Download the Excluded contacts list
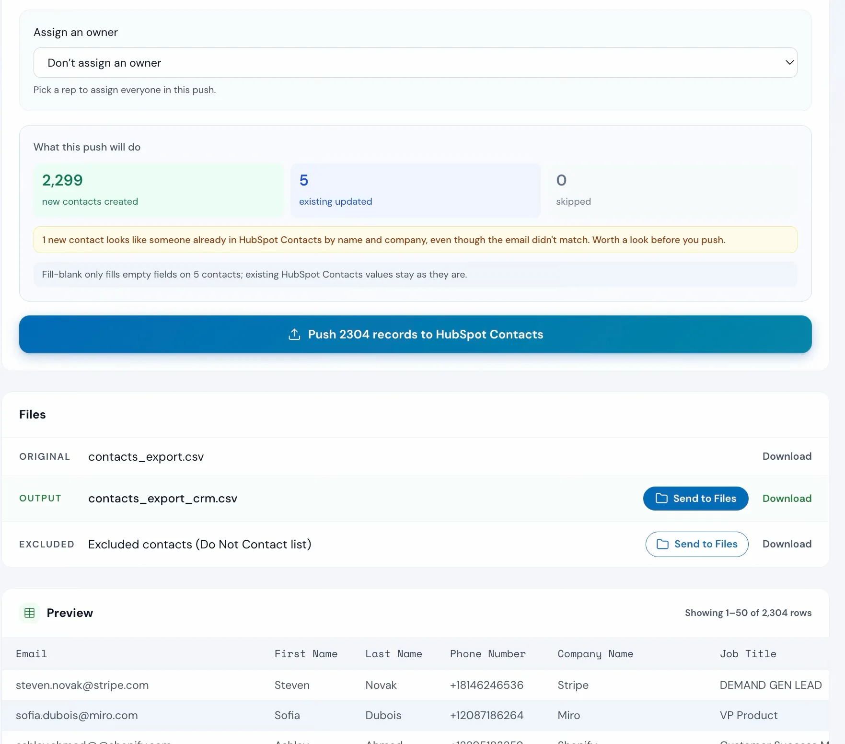This screenshot has width=845, height=744. coord(787,544)
